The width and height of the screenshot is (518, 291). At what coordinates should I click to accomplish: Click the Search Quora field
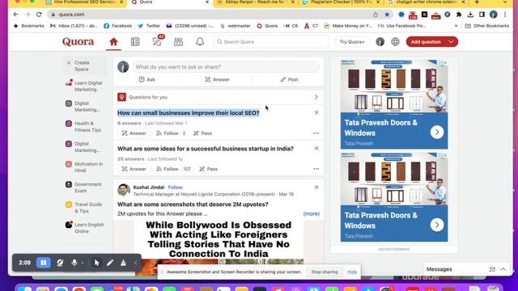271,42
